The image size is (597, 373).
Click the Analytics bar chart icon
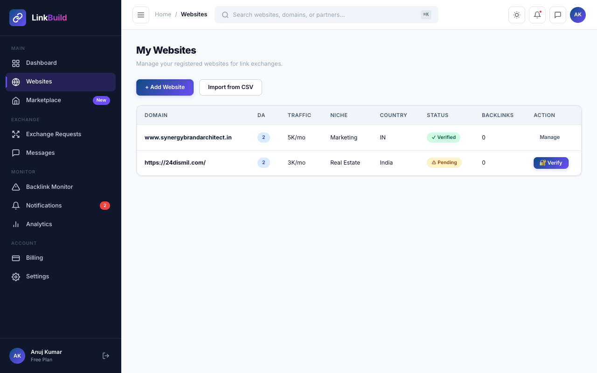click(x=16, y=224)
